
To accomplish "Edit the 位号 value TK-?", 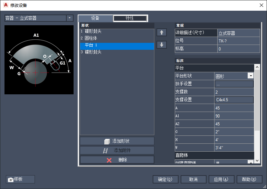I will [239, 41].
